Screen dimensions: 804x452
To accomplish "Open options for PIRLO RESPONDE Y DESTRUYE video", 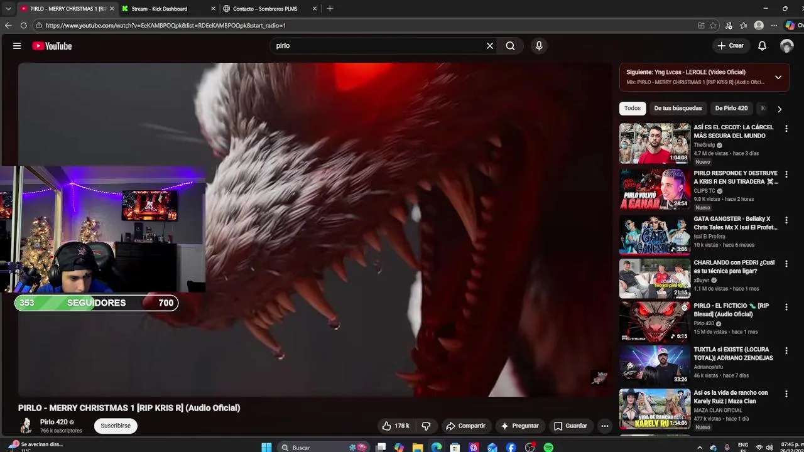I will (x=786, y=174).
